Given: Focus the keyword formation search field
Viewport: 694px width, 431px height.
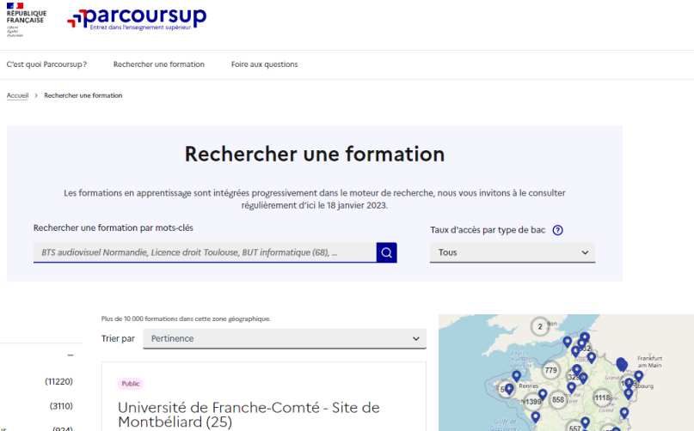Looking at the screenshot, I should tap(205, 252).
